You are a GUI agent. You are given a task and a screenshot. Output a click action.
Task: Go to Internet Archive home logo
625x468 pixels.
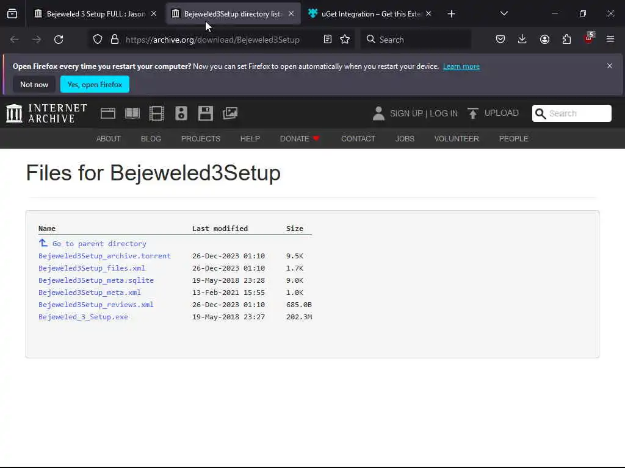[46, 113]
